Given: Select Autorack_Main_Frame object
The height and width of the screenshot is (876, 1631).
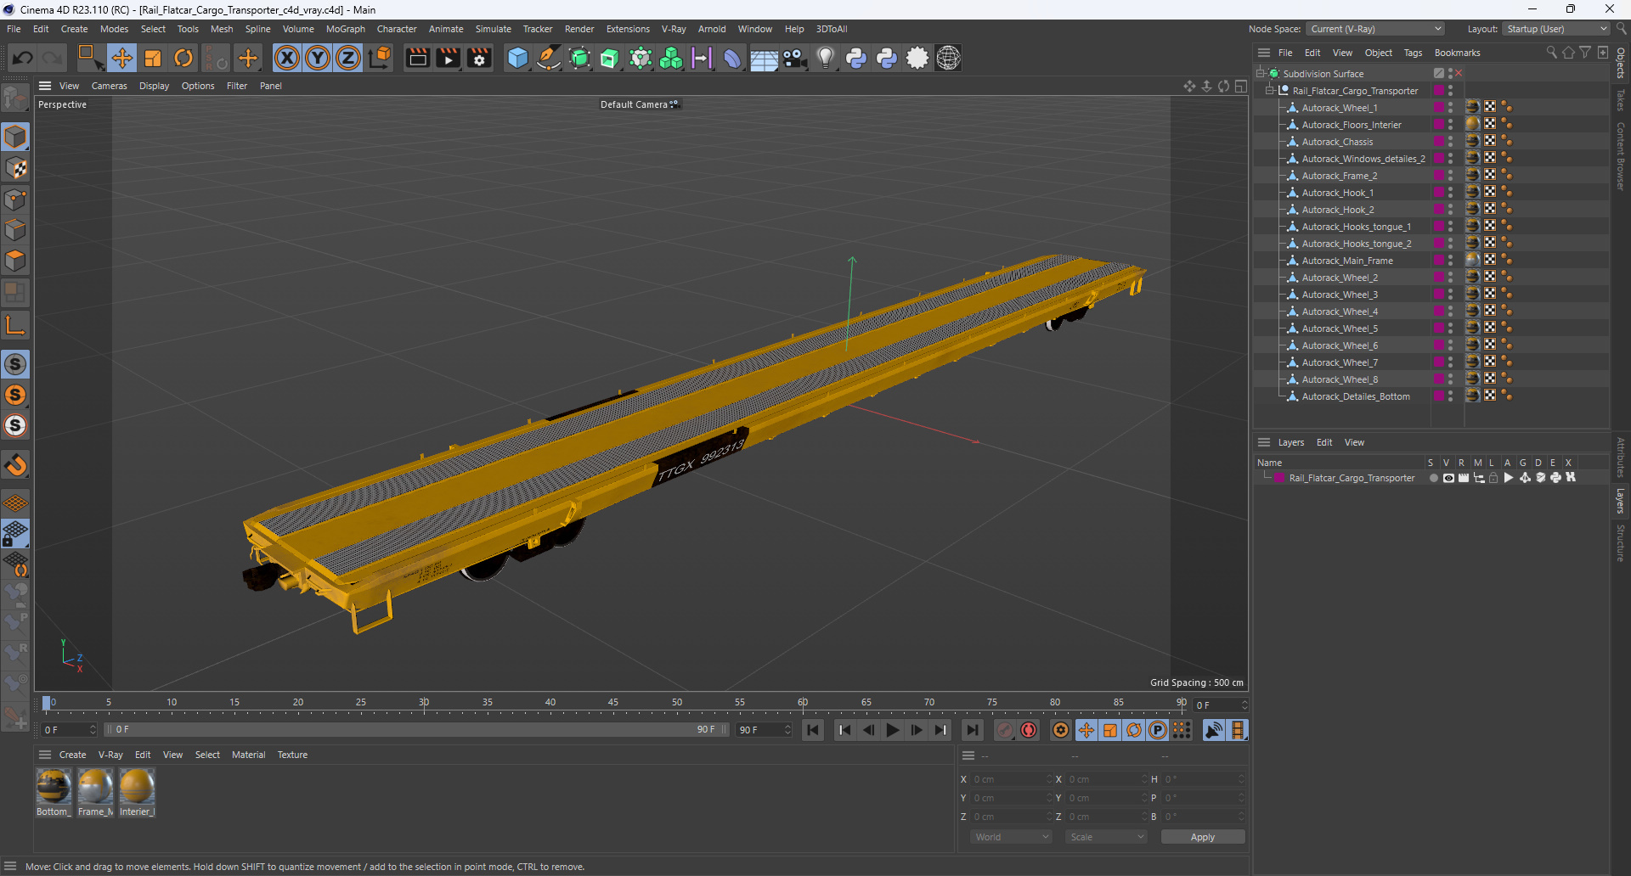Looking at the screenshot, I should [x=1347, y=261].
